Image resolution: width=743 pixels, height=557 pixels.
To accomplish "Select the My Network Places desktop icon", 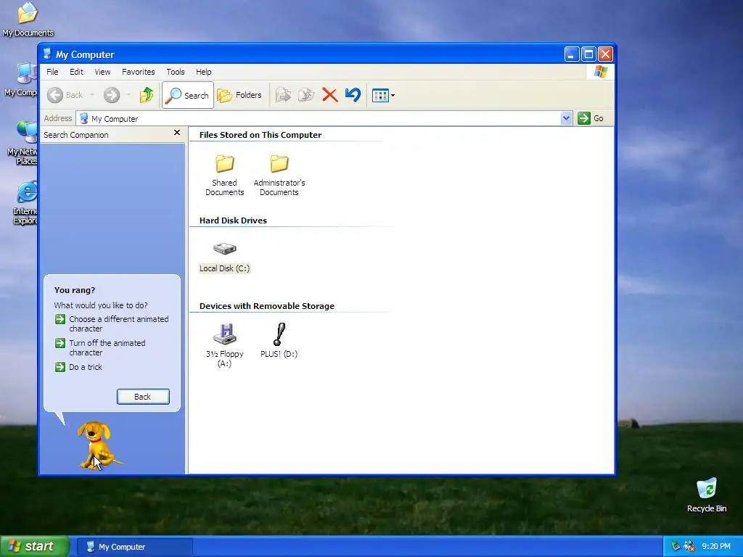I will (x=22, y=143).
